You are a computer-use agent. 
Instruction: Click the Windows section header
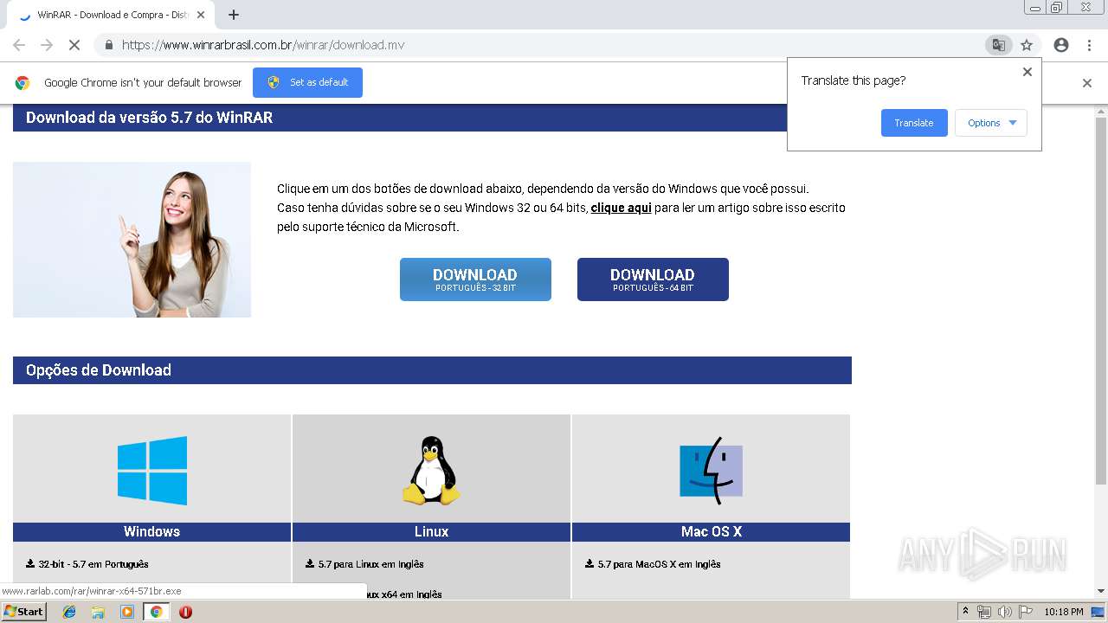(x=151, y=531)
